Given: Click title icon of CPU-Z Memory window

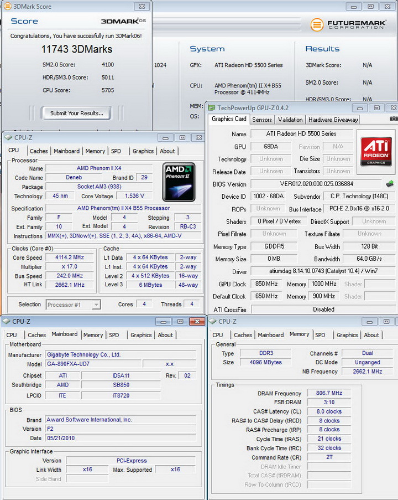Looking at the screenshot, I should tap(213, 321).
